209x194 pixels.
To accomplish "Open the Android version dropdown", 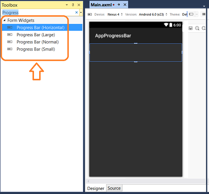I will point(153,15).
